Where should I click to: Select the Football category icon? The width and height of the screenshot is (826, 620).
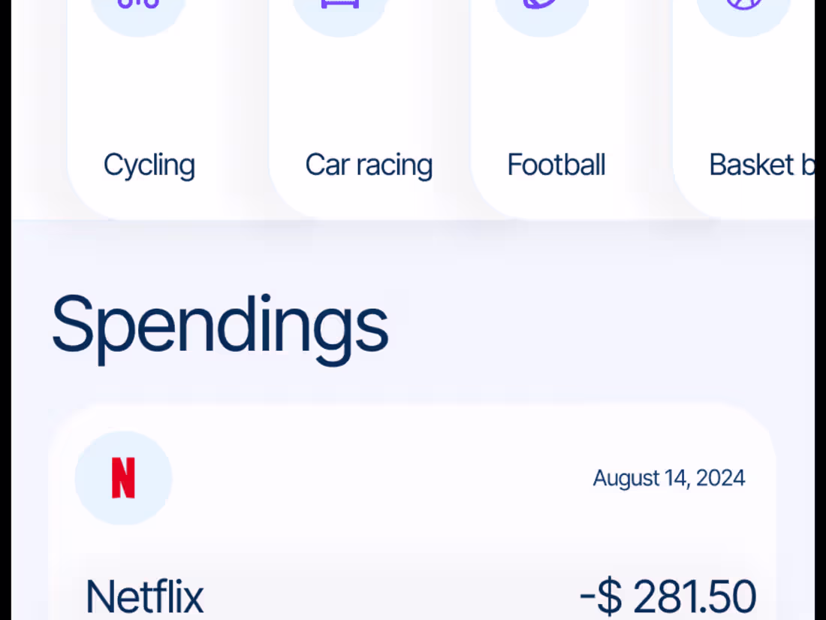pyautogui.click(x=541, y=9)
